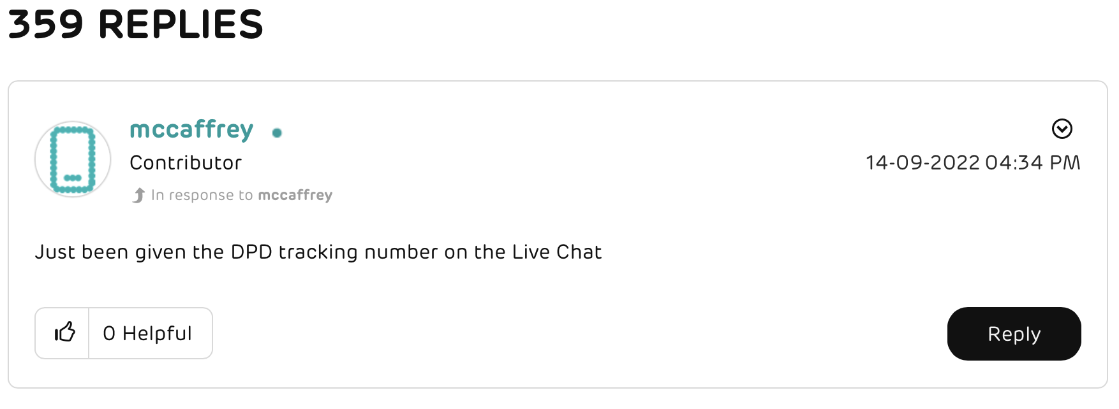
Task: View the 0 Helpful count
Action: (147, 333)
